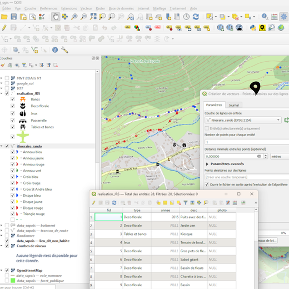This screenshot has width=289, height=289.
Task: Expand the MNT BDAlti V1 layer
Action: coord(2,78)
